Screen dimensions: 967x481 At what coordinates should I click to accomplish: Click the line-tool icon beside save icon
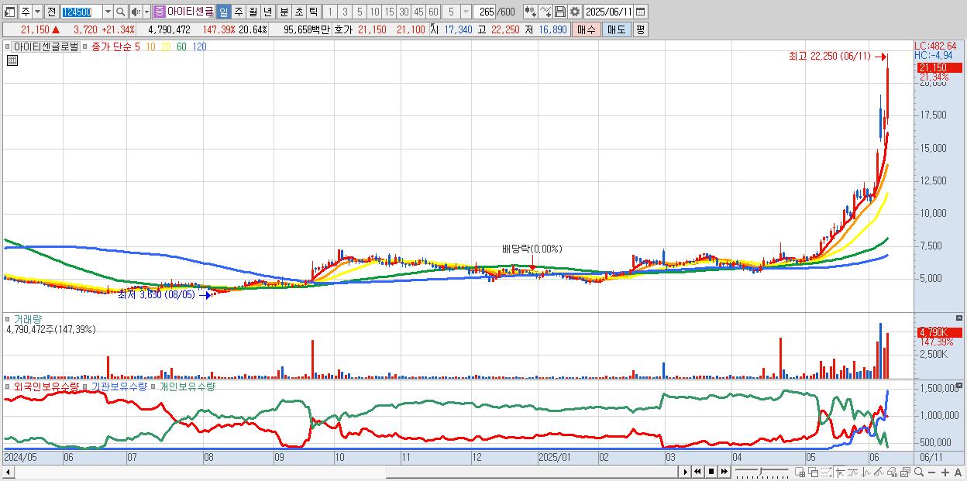click(x=545, y=12)
